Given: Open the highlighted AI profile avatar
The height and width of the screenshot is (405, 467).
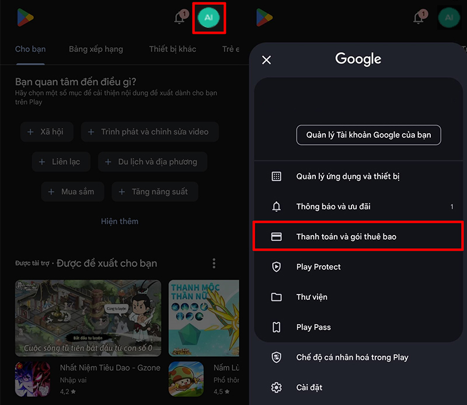Looking at the screenshot, I should [x=208, y=18].
